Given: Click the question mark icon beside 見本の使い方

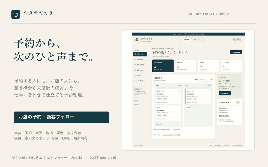Looking at the screenshot, I should coord(135,81).
